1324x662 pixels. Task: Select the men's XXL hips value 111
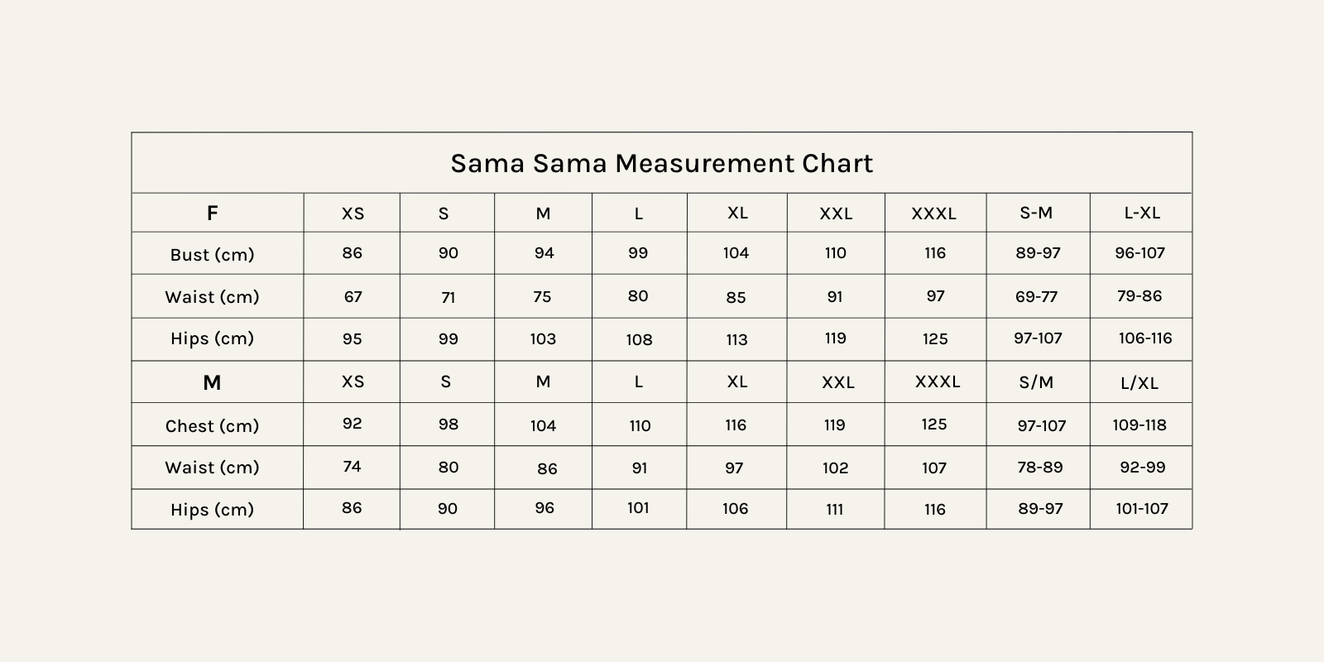click(x=835, y=510)
